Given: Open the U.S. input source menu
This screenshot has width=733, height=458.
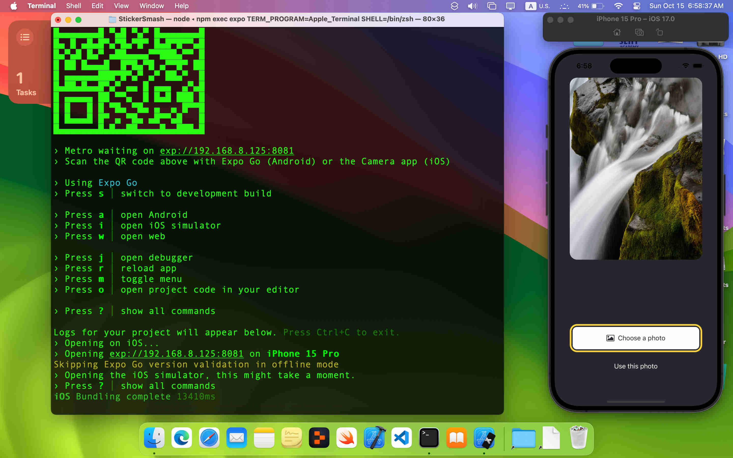Looking at the screenshot, I should (x=537, y=6).
